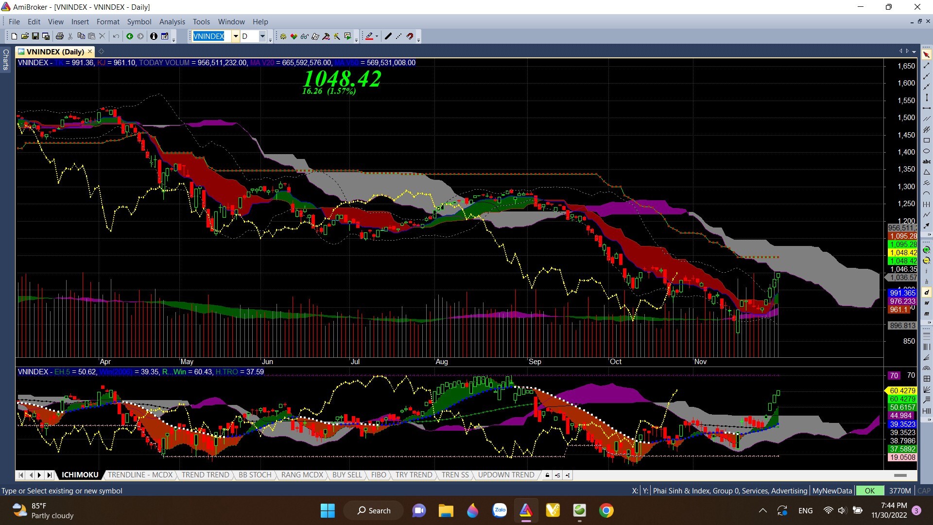
Task: Open the Explore glasses icon
Action: 305,36
